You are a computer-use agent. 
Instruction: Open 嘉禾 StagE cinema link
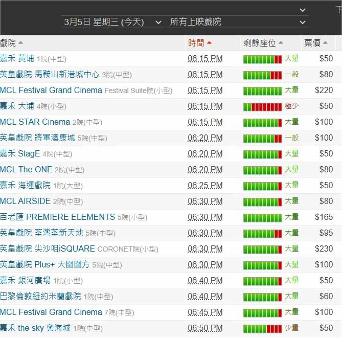(20, 153)
